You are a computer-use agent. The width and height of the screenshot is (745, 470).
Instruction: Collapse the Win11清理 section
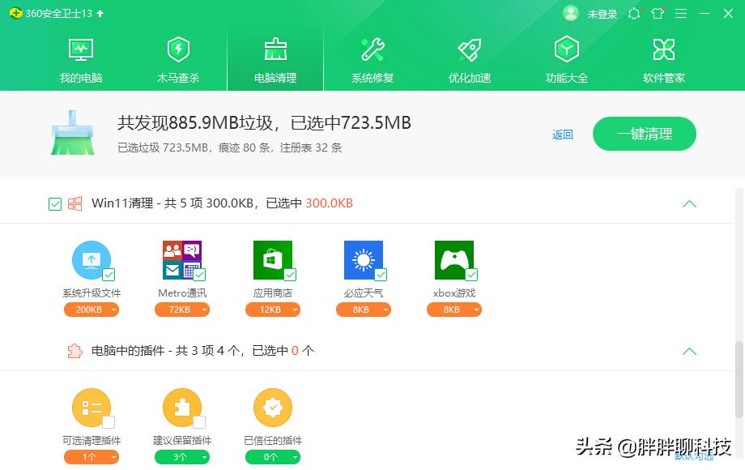pyautogui.click(x=689, y=203)
